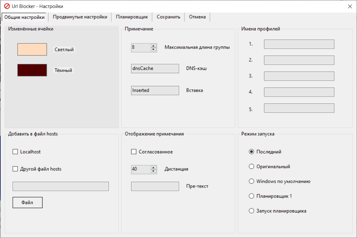Tick the Другой файл hosts checkbox
Image resolution: width=357 pixels, height=238 pixels.
click(x=15, y=169)
